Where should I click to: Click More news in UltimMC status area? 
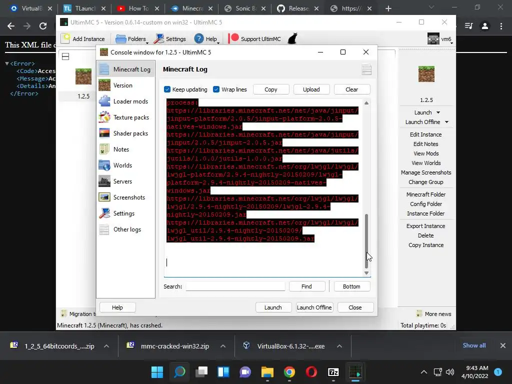[x=434, y=314]
